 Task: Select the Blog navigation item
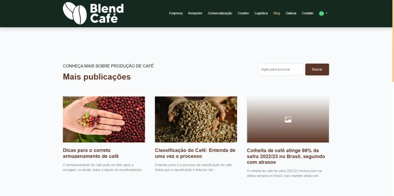277,13
